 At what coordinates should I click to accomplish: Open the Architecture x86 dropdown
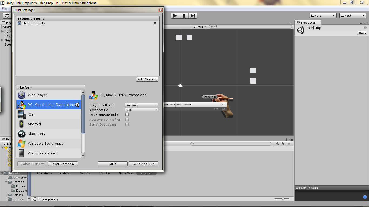point(142,110)
